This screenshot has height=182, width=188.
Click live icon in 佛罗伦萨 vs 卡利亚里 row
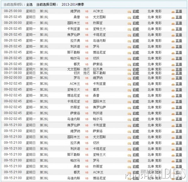(x=173, y=126)
